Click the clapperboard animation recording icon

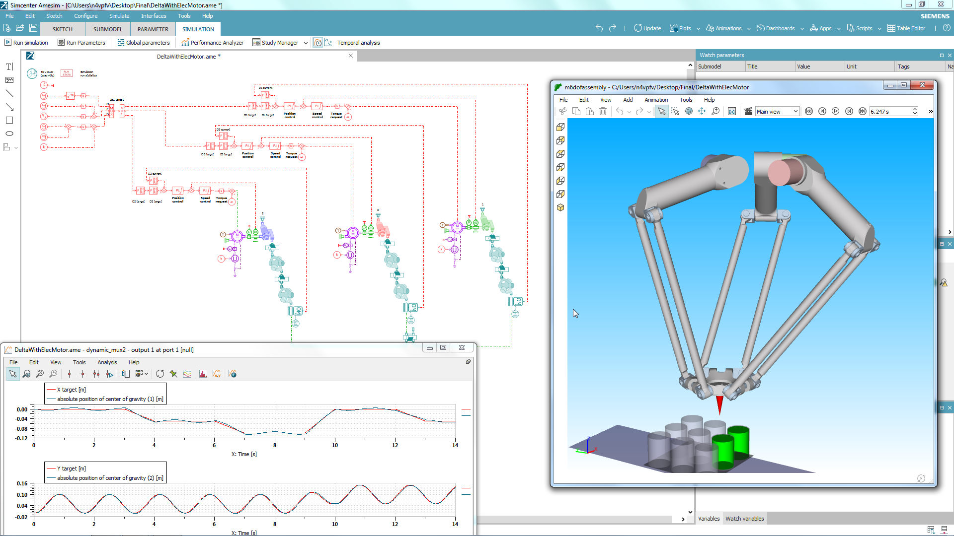(x=748, y=111)
